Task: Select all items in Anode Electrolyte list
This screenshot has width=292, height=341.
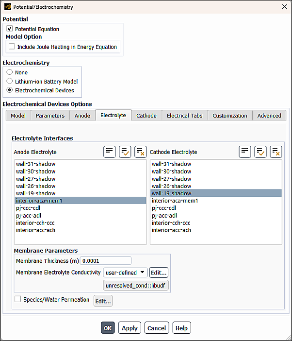Action: click(125, 152)
